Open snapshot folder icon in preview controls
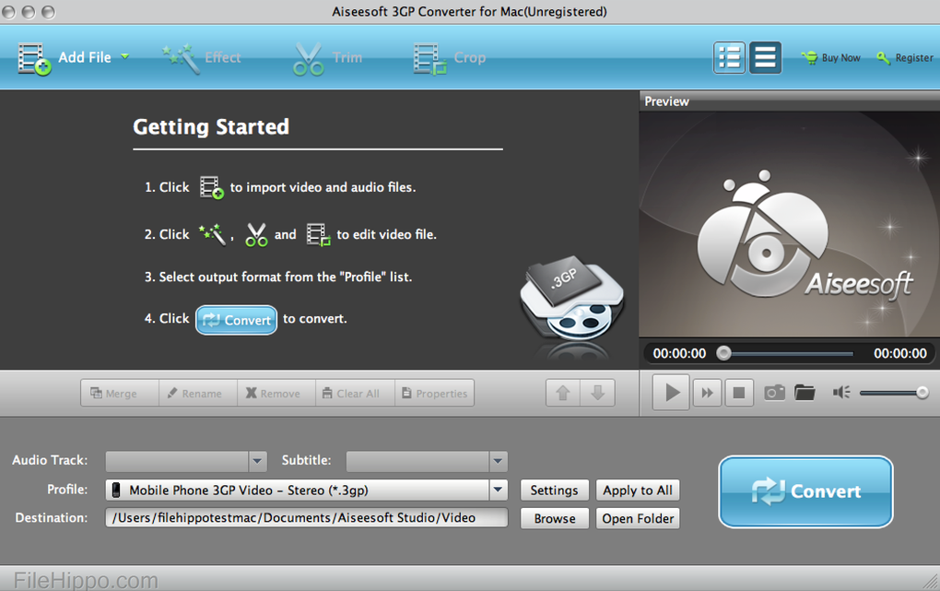The image size is (940, 591). point(805,393)
